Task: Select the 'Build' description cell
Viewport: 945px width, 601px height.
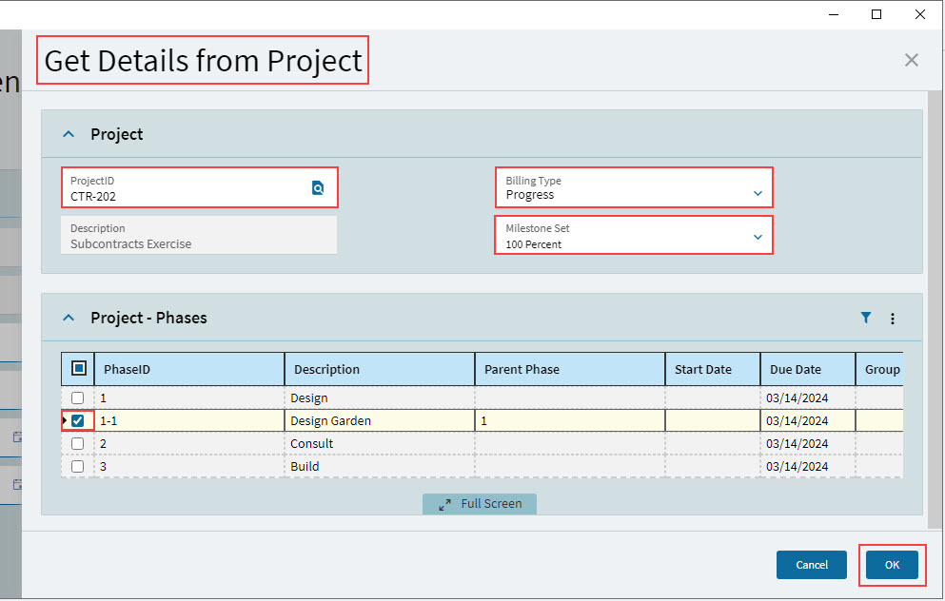Action: pos(380,466)
